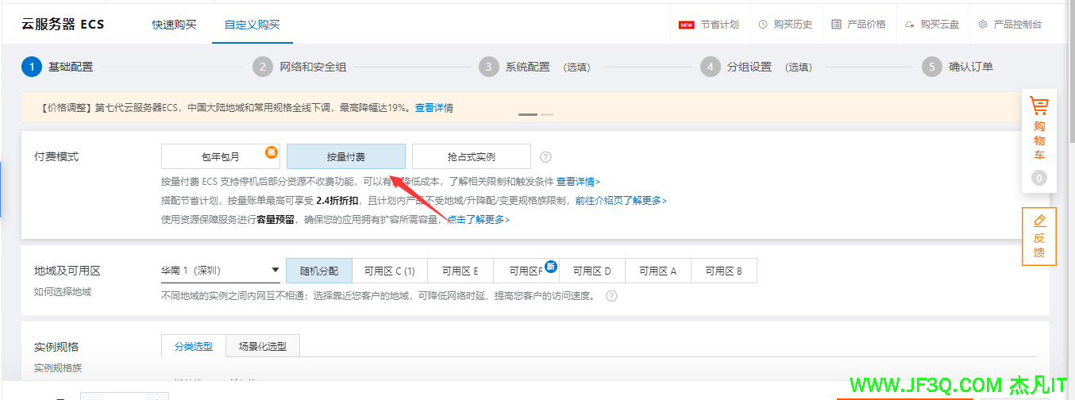Open 购买历史 purchase history

(785, 25)
